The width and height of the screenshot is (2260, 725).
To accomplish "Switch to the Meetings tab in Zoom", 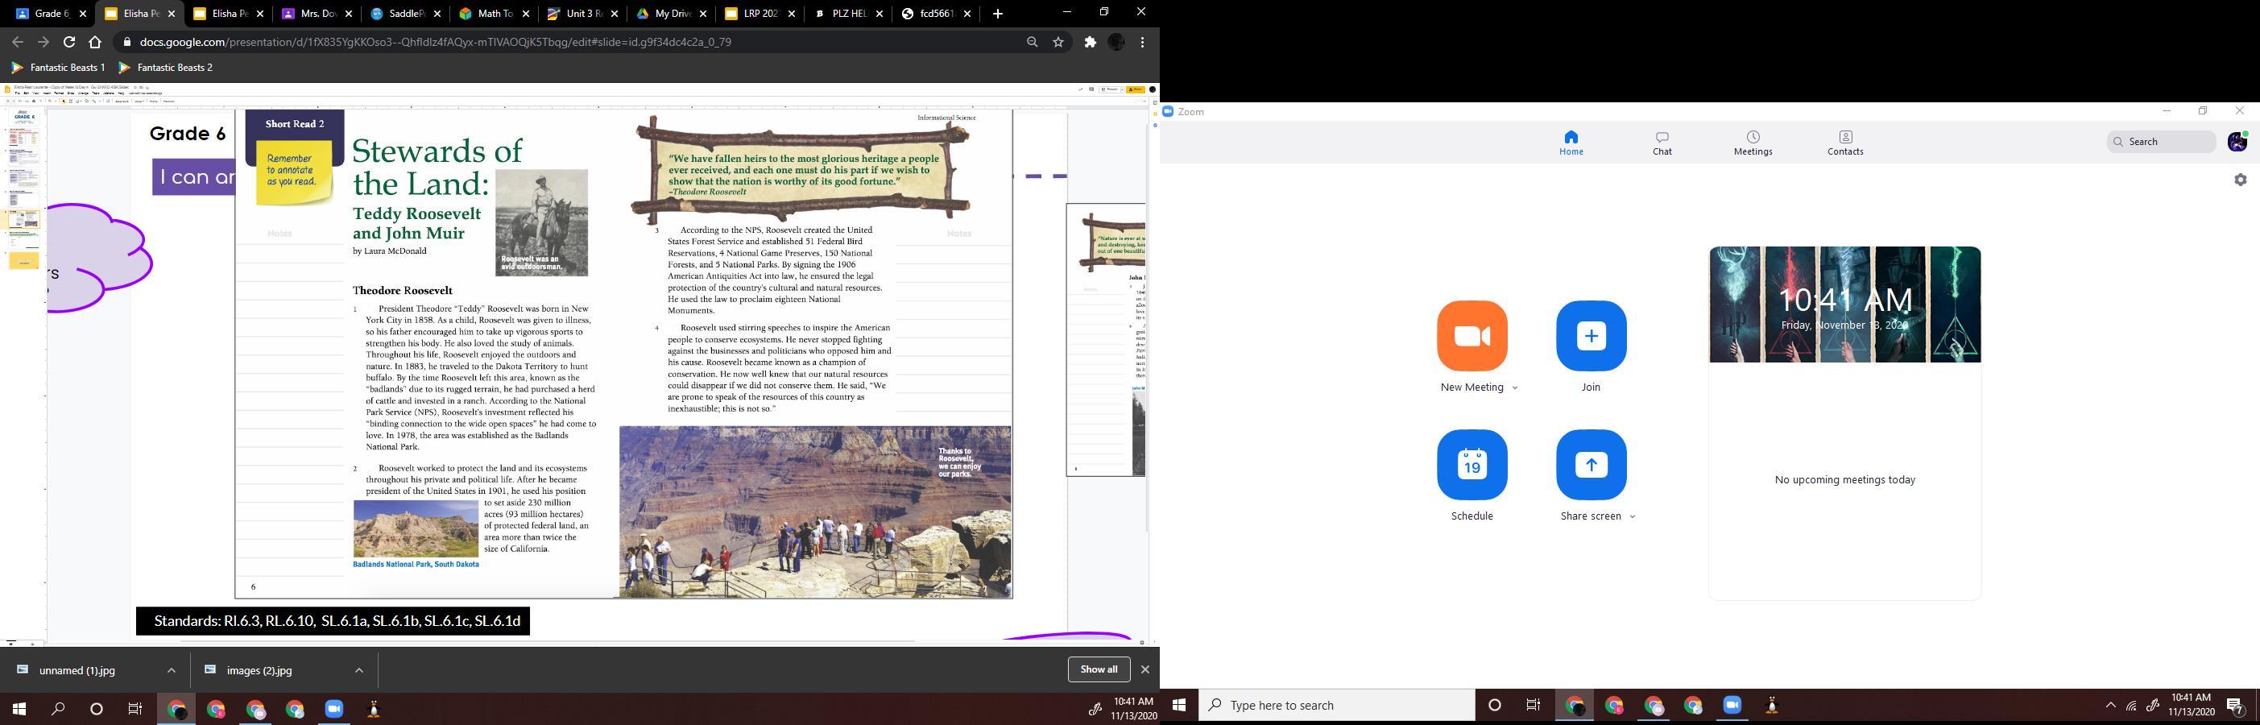I will tap(1752, 143).
